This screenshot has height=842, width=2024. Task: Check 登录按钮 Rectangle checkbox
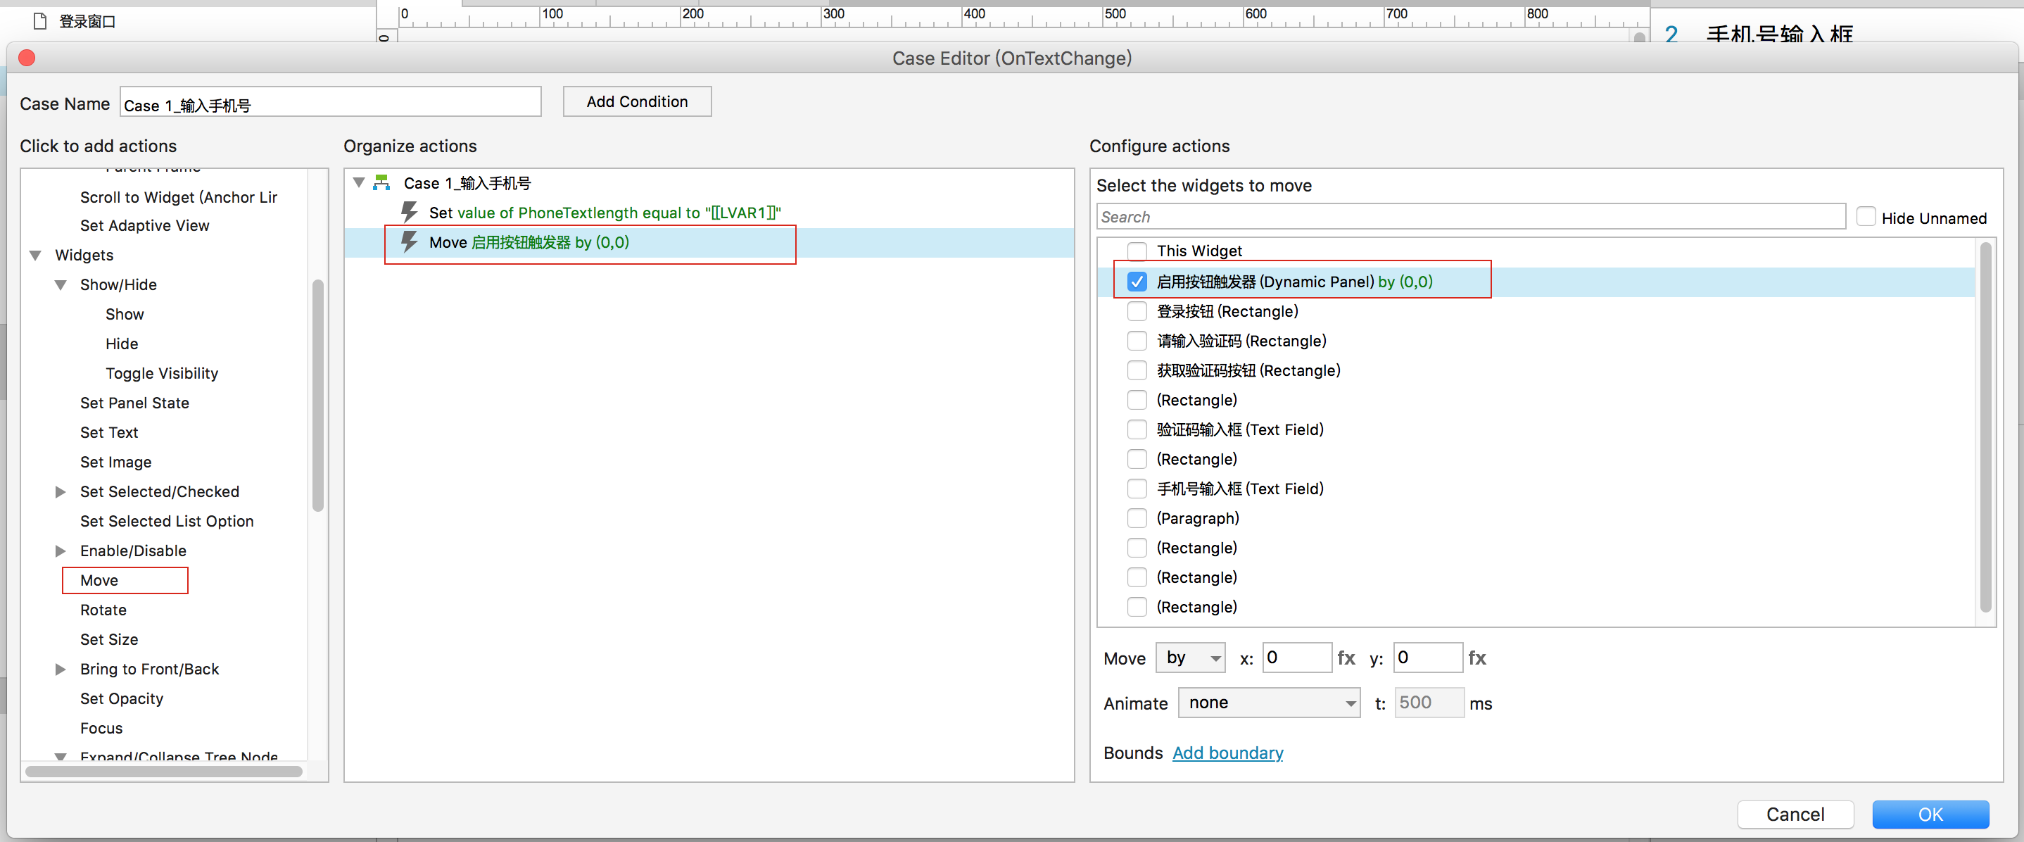click(x=1136, y=311)
